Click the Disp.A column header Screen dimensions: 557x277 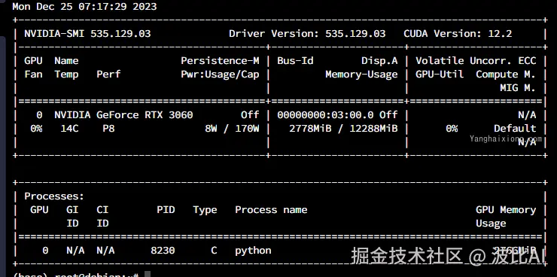click(379, 61)
